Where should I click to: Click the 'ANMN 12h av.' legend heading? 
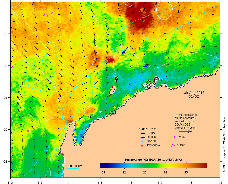148,129
